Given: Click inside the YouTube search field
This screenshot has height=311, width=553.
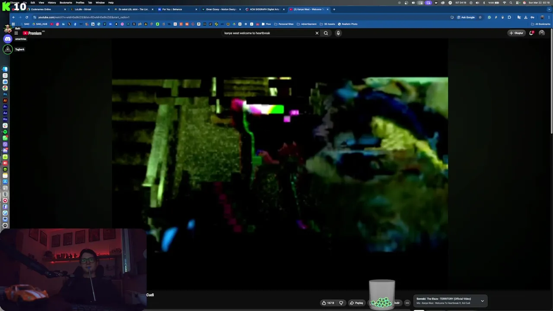Looking at the screenshot, I should click(268, 33).
